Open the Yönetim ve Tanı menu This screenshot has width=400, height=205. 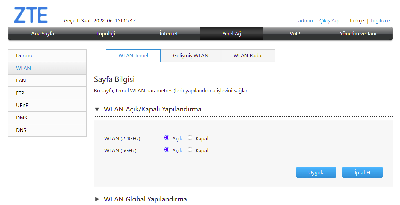pyautogui.click(x=358, y=34)
